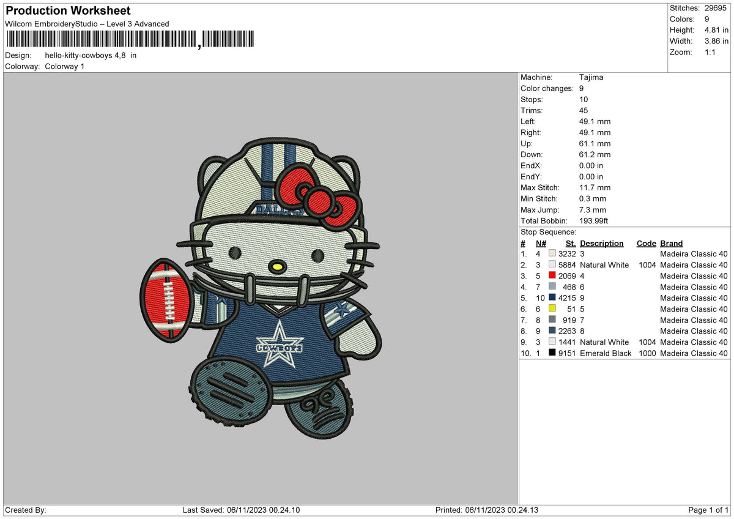This screenshot has width=734, height=519.
Task: Click the 'EndY:' label
Action: [x=531, y=176]
